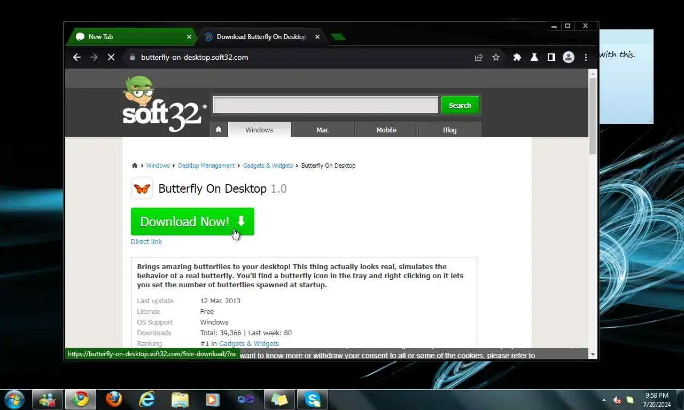Open the Mobile category tab

pos(386,130)
